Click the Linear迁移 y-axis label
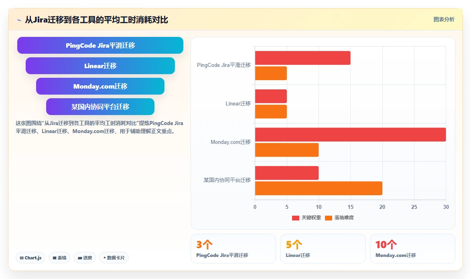The height and width of the screenshot is (279, 471). pyautogui.click(x=238, y=103)
